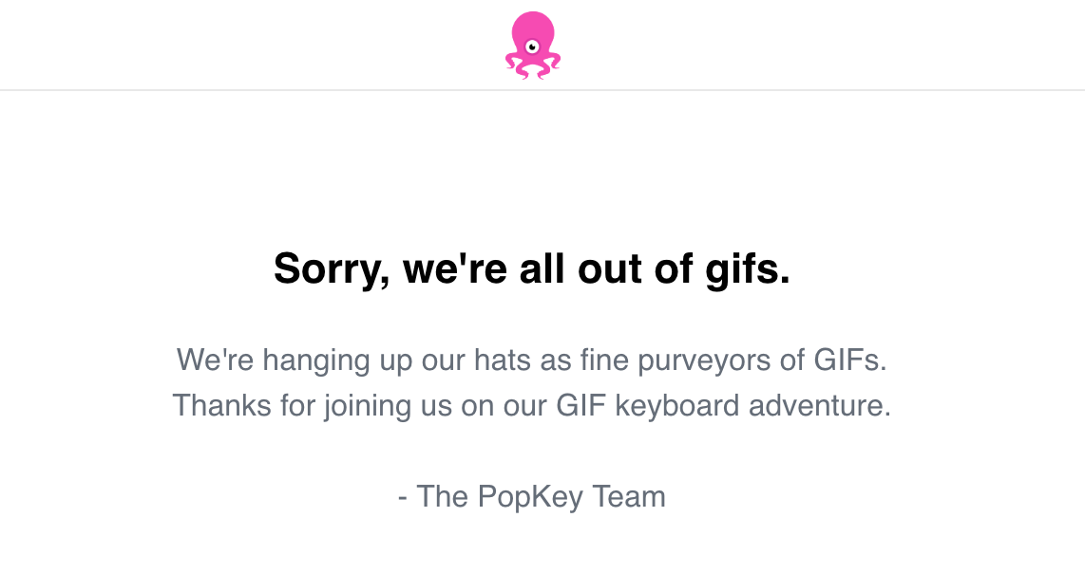The height and width of the screenshot is (573, 1085).
Task: Click the line 'We're hanging up our hats'
Action: point(531,360)
